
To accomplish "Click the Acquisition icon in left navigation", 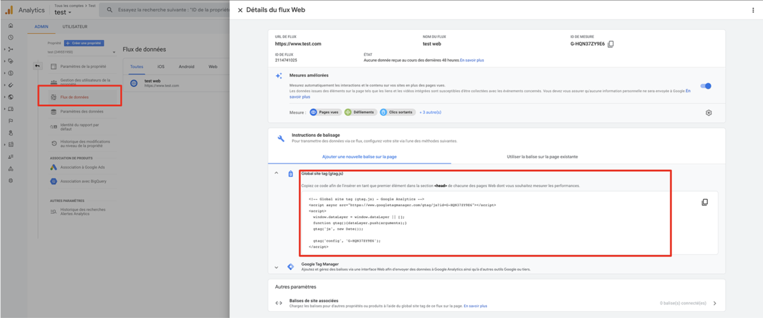I will pyautogui.click(x=11, y=49).
